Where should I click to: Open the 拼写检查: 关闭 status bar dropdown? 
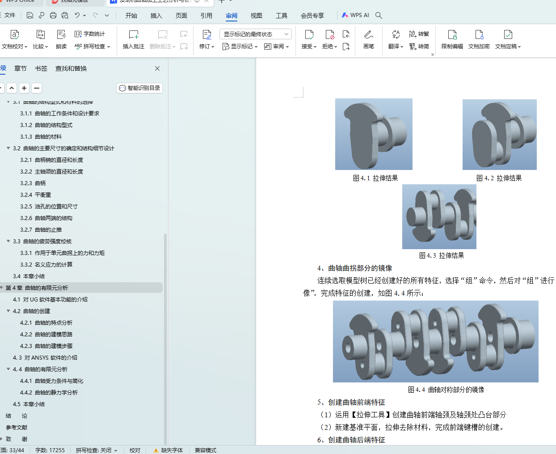click(97, 450)
